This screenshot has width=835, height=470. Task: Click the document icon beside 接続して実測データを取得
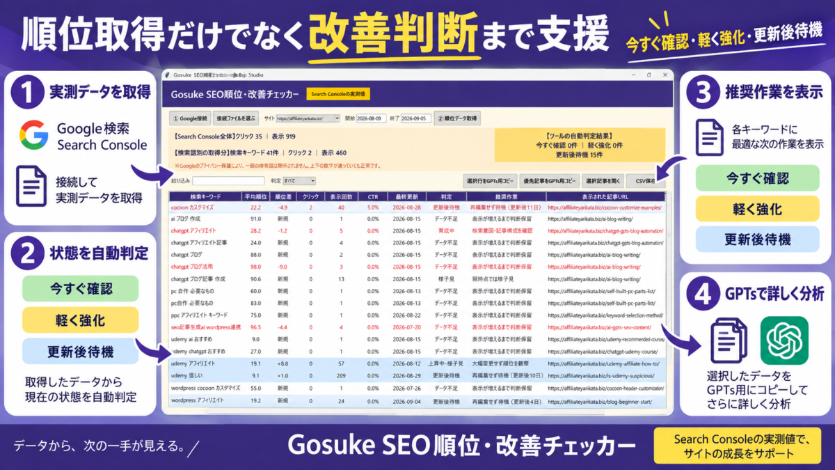pyautogui.click(x=31, y=187)
